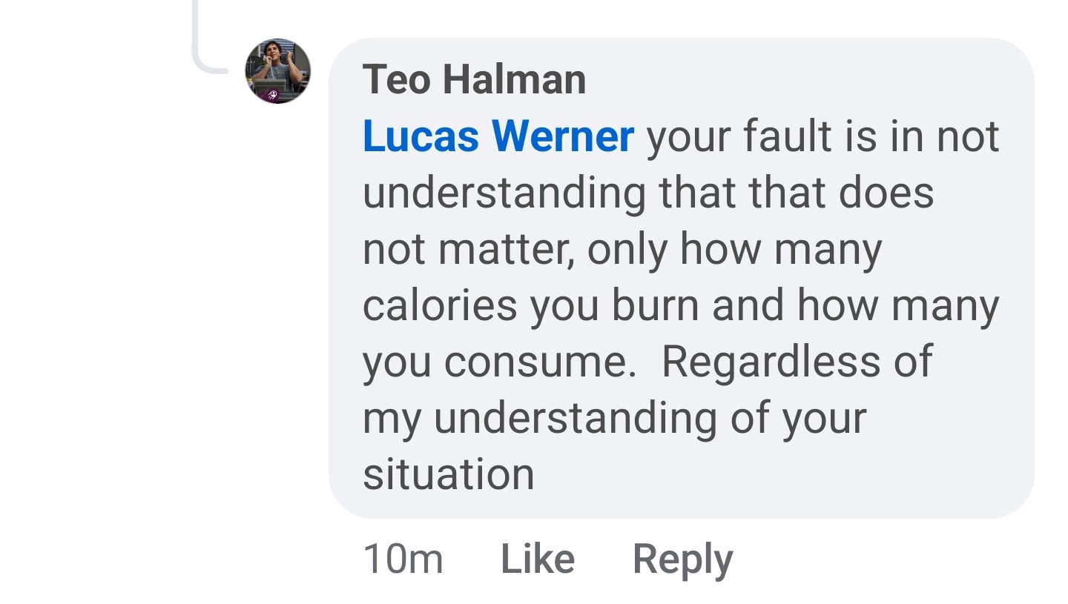Reply to Teo Halman's comment
Image resolution: width=1068 pixels, height=604 pixels.
(682, 560)
